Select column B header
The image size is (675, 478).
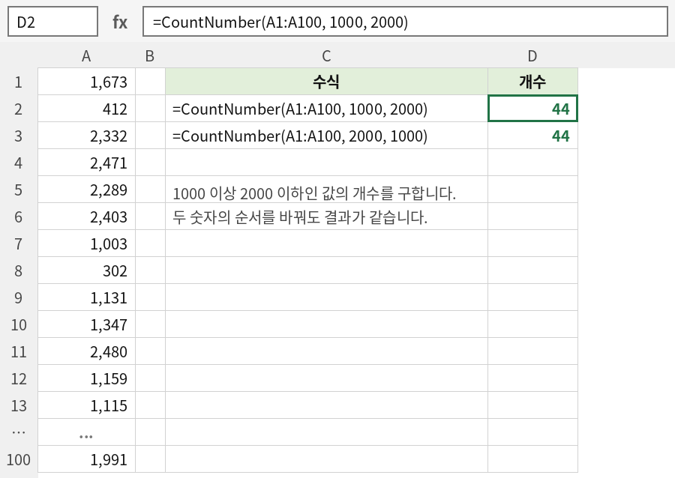tap(150, 56)
